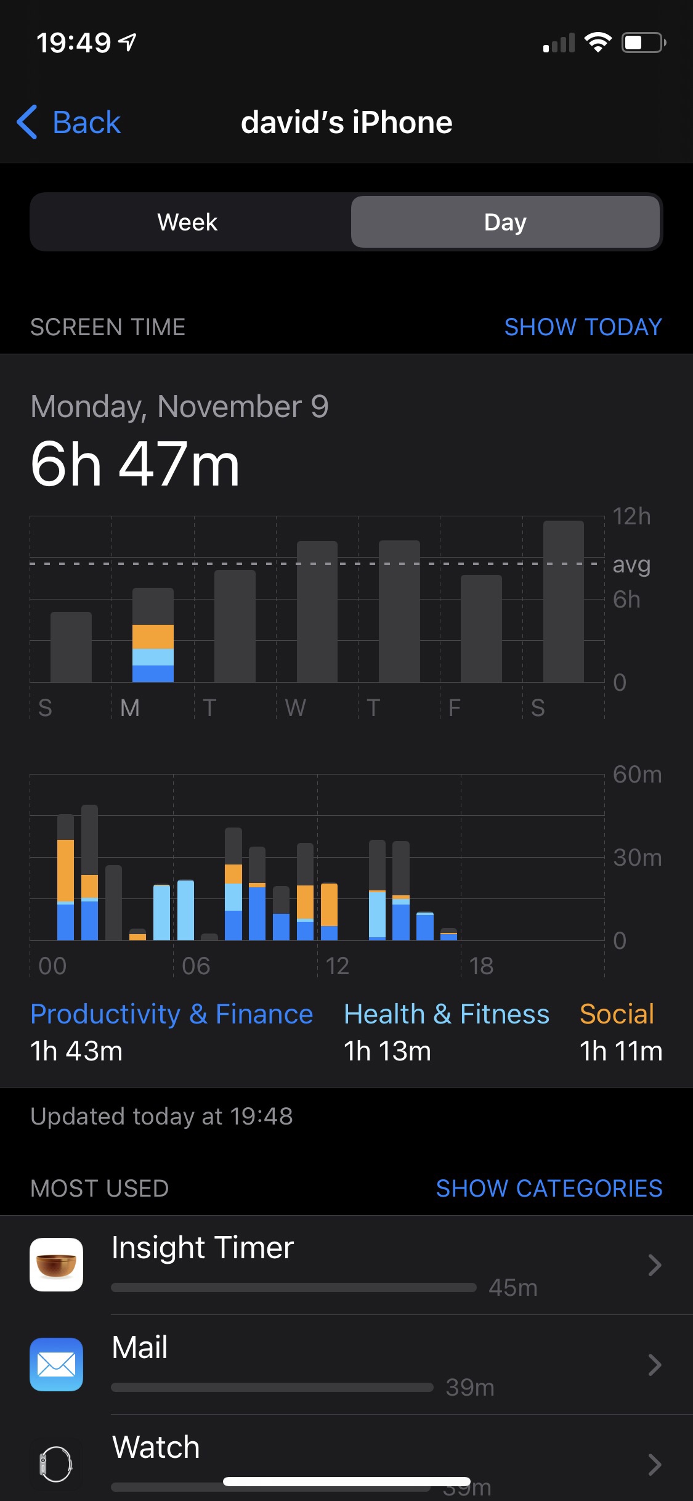Switch to the Week view

[x=187, y=222]
